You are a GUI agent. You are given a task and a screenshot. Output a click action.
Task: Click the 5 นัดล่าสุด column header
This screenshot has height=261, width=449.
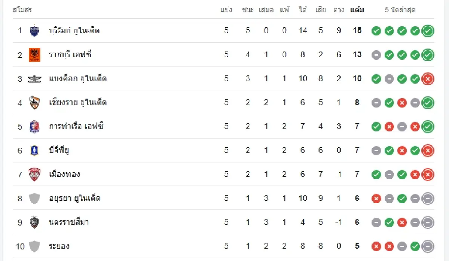400,10
